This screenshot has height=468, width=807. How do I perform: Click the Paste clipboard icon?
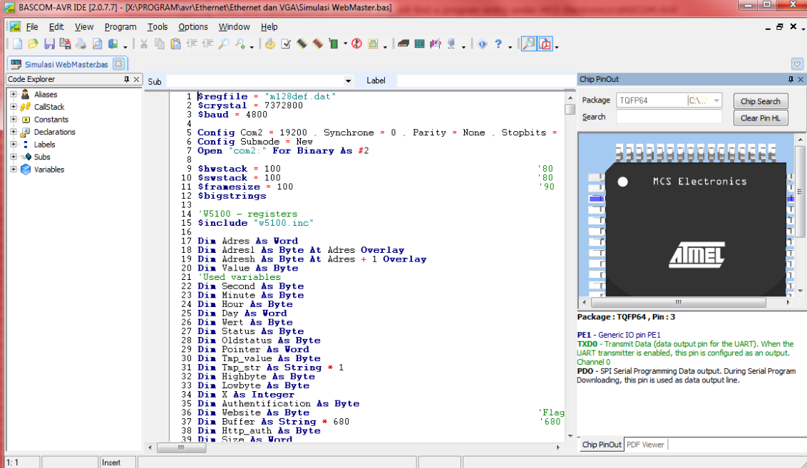[x=175, y=44]
